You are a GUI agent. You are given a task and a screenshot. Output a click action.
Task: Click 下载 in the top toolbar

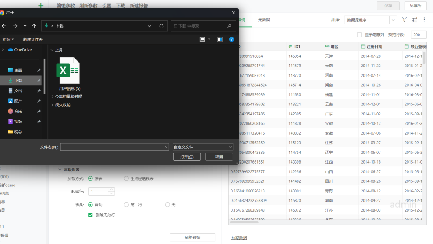(x=121, y=6)
